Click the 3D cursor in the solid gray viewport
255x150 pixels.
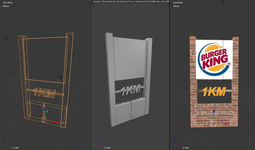[x=130, y=117]
